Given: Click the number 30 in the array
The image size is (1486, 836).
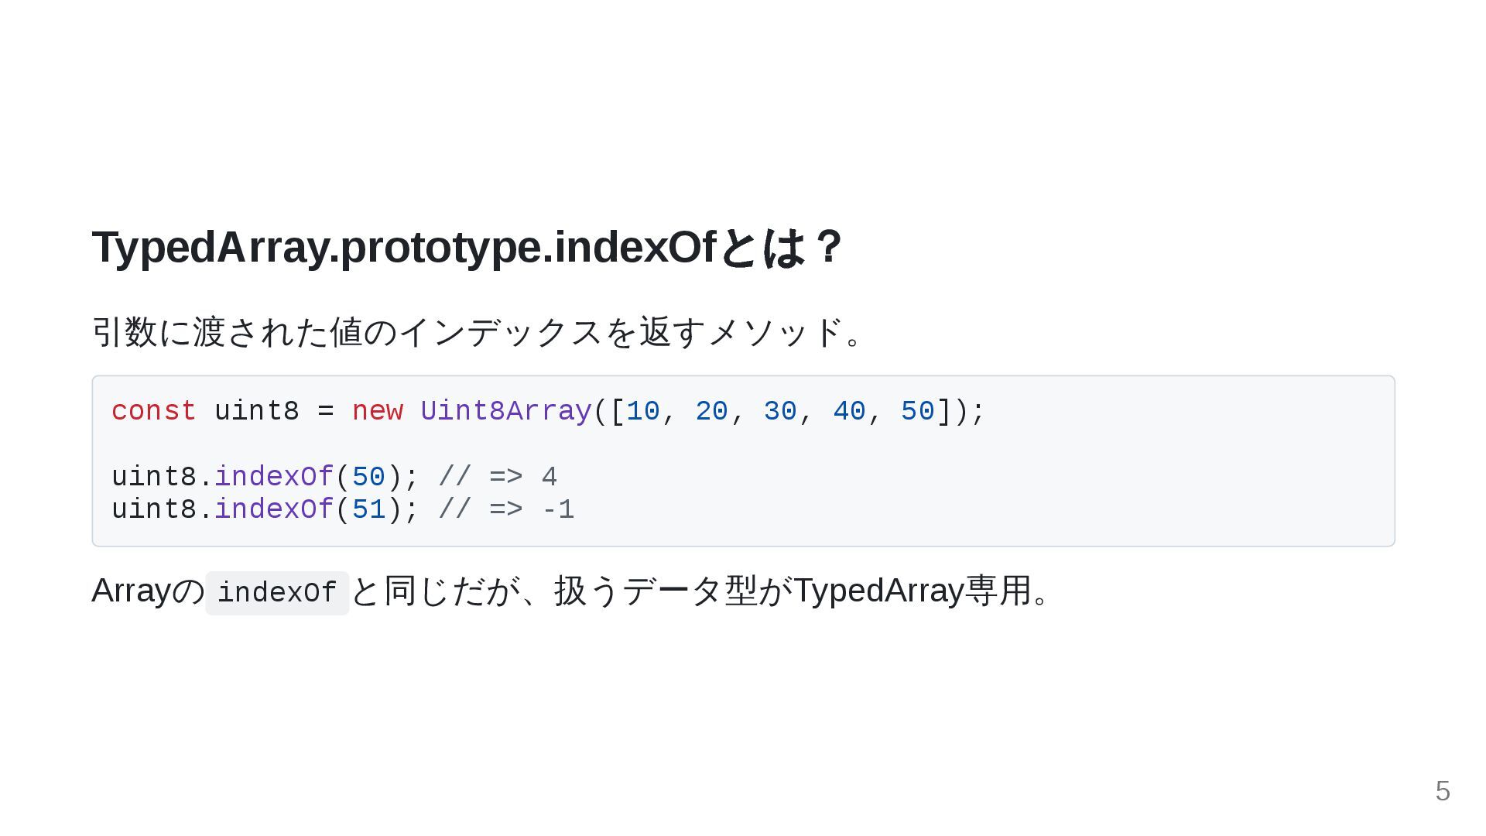Looking at the screenshot, I should pos(780,411).
